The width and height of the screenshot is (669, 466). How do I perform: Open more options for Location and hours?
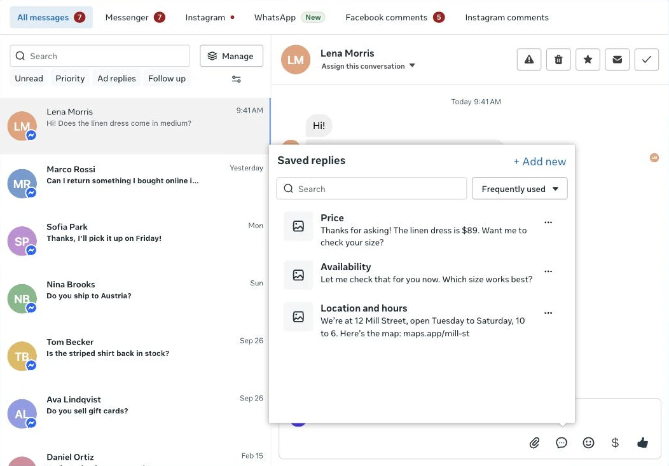(548, 313)
